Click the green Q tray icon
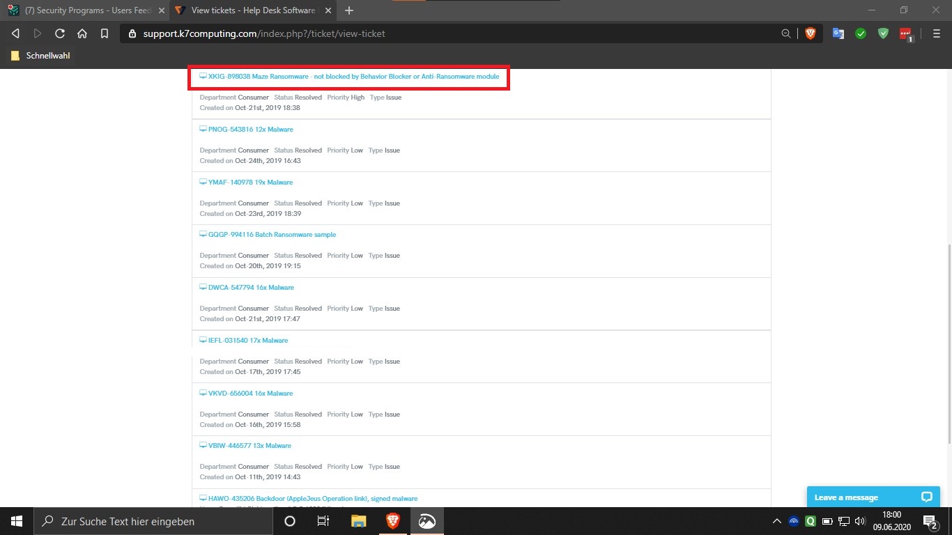 (x=811, y=521)
